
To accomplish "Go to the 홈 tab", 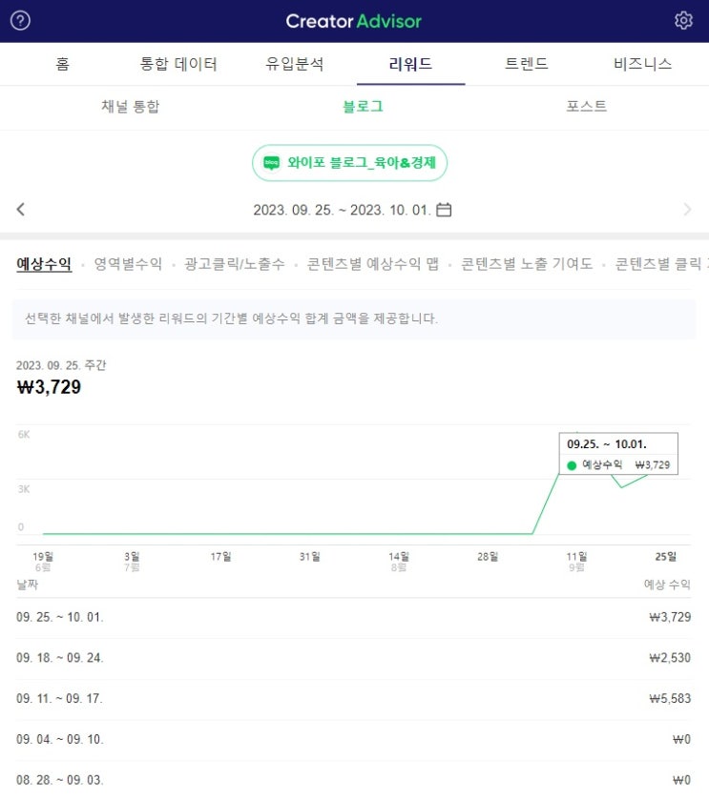I will 62,65.
